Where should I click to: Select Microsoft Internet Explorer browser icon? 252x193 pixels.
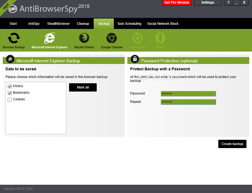point(49,38)
